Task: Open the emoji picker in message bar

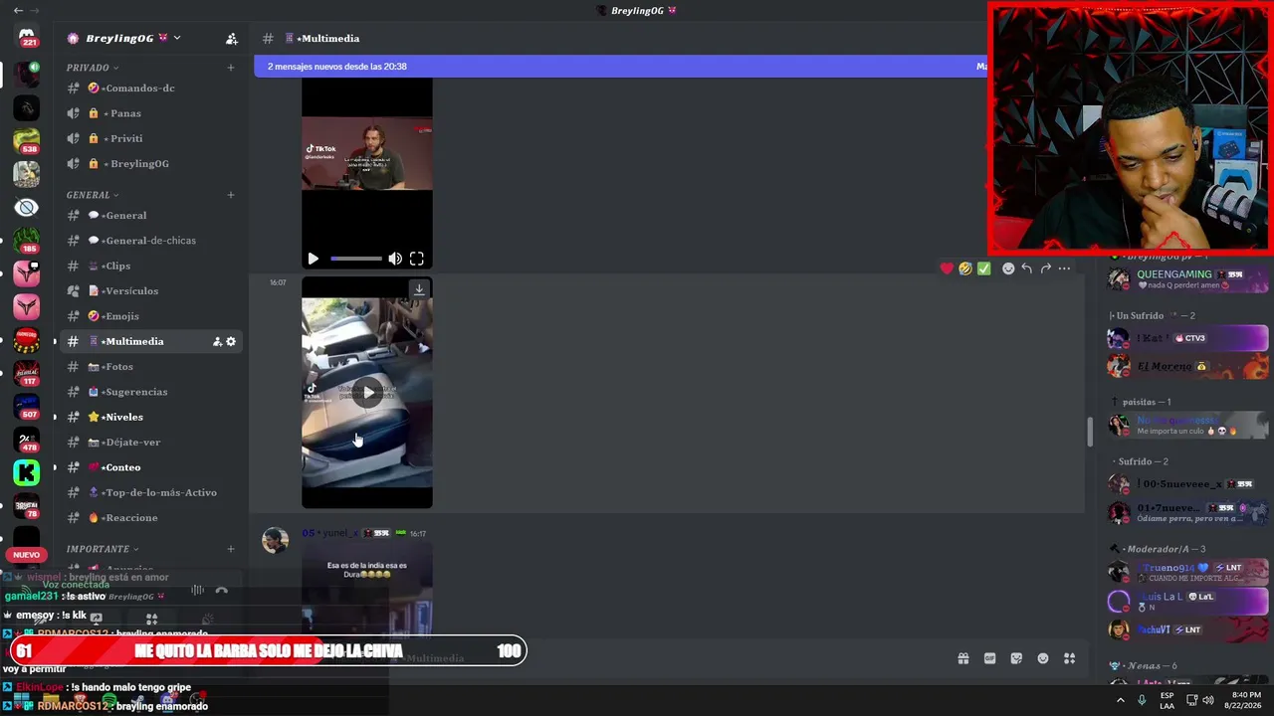Action: click(x=1043, y=658)
